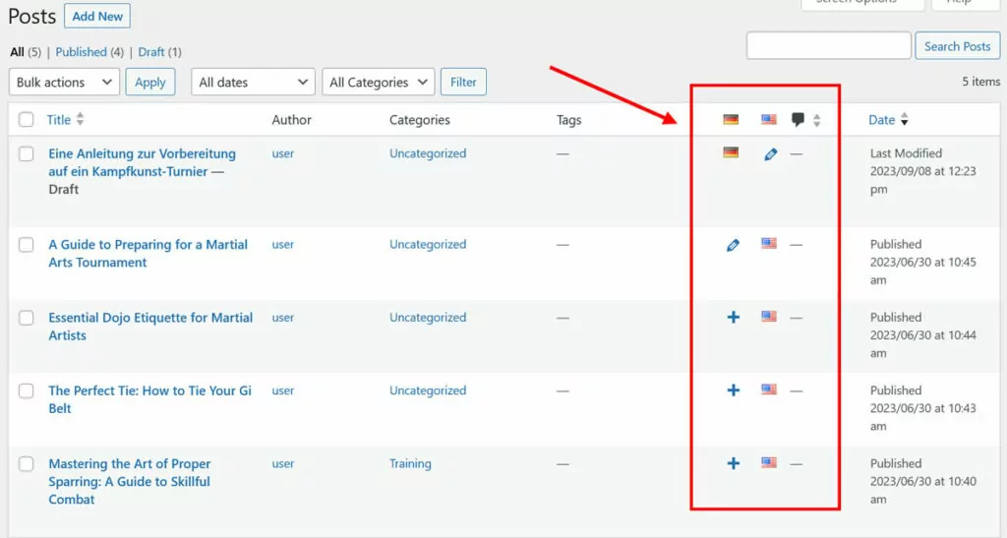This screenshot has width=1007, height=538.
Task: Edit German translation of Martial Arts Tournament guide
Action: point(733,245)
